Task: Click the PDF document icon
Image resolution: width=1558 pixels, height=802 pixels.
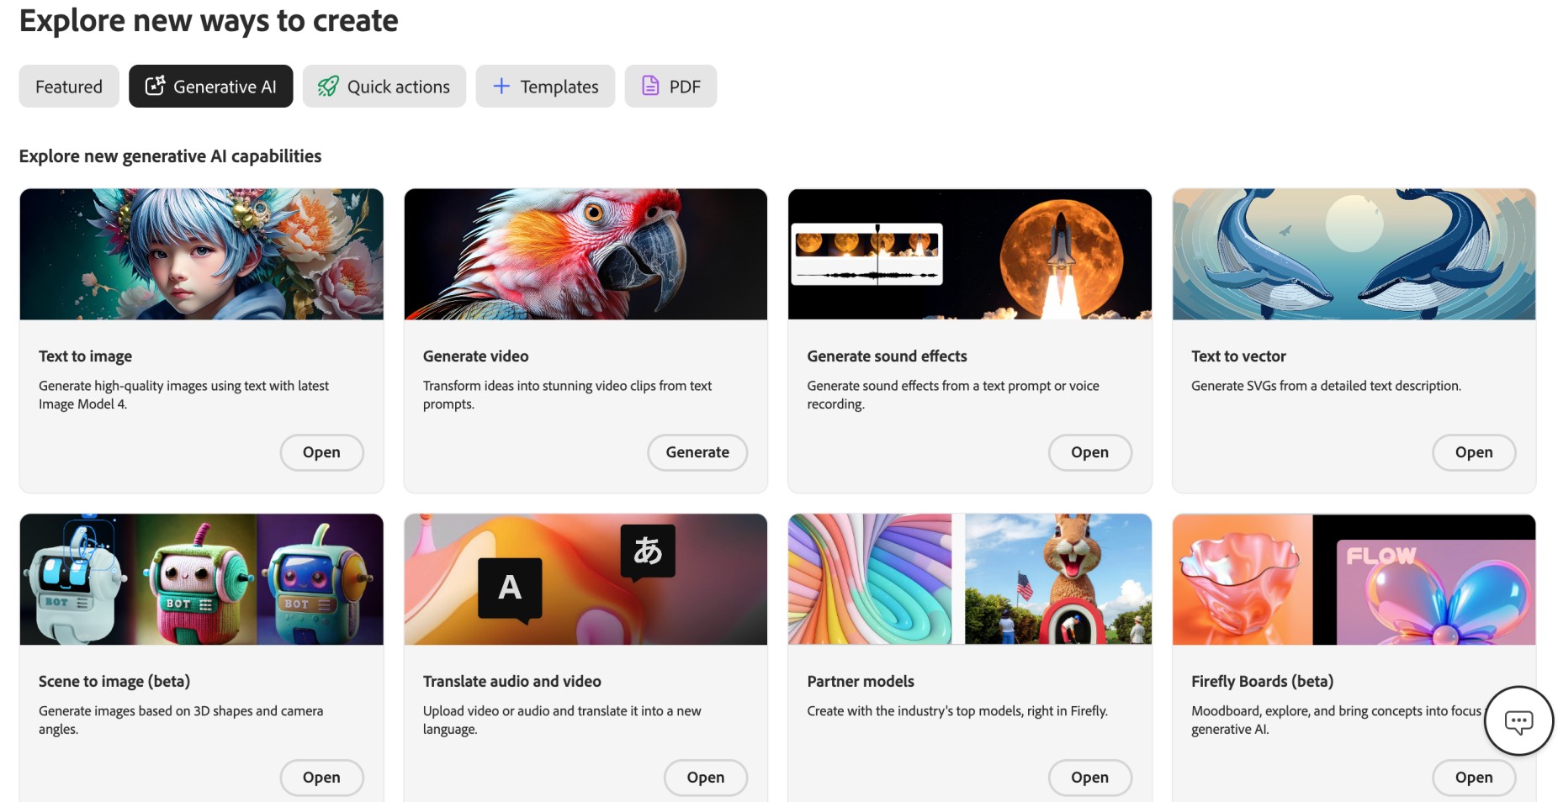Action: point(649,86)
